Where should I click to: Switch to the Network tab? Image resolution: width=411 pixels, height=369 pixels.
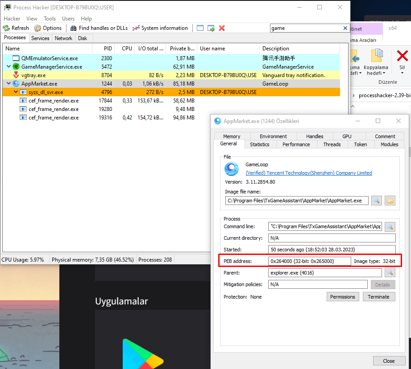click(x=63, y=38)
